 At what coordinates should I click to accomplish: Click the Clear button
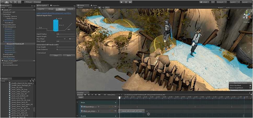(x=56, y=55)
